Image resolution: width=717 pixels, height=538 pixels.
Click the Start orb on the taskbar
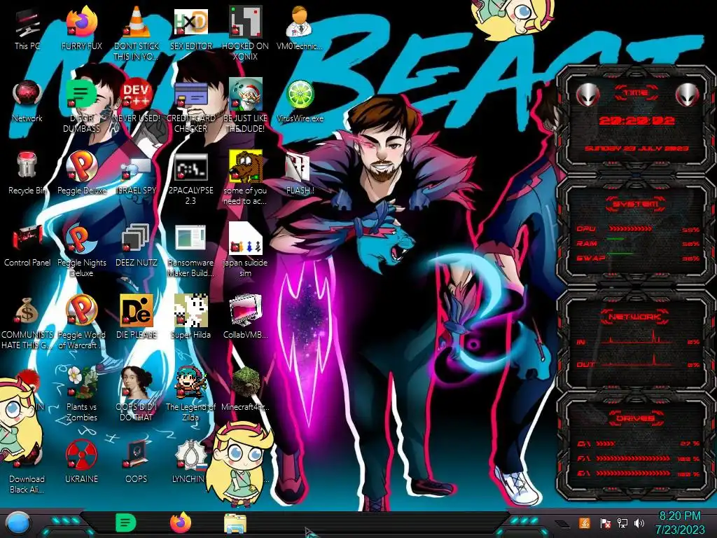click(18, 523)
